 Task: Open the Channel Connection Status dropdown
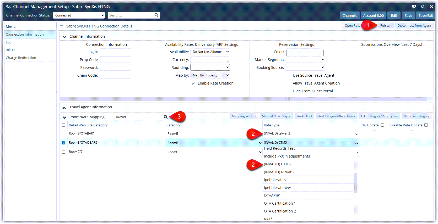[x=79, y=15]
